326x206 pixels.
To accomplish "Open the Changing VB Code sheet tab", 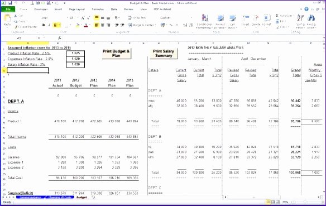I will pyautogui.click(x=60, y=197).
